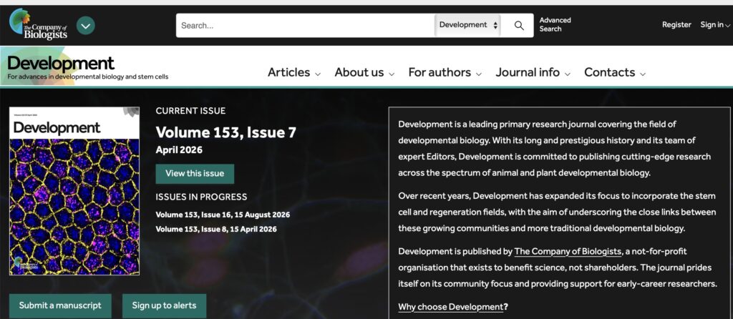Open the green circular chevron site menu

(86, 26)
